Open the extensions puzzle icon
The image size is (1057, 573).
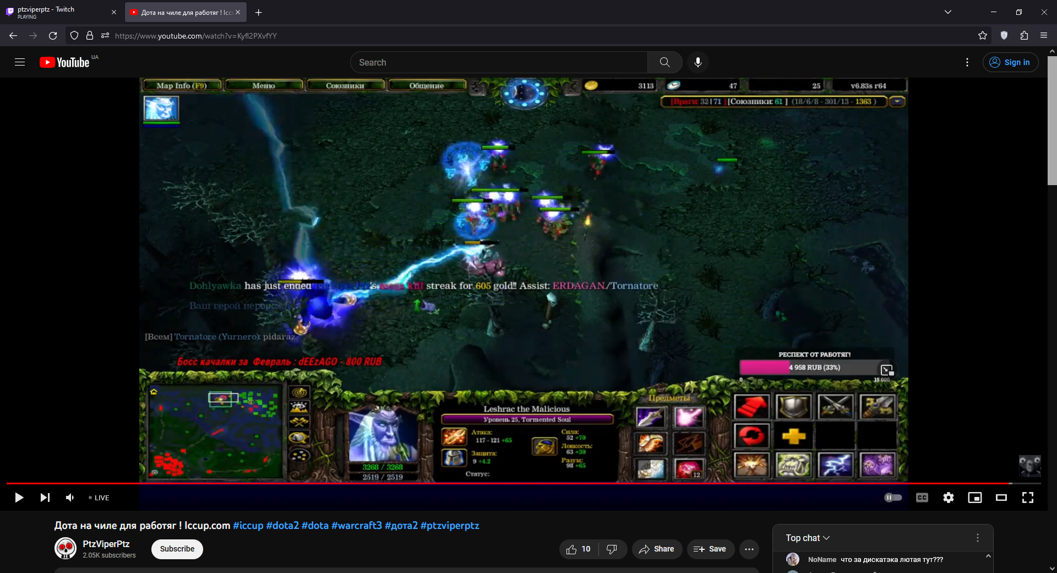pos(1024,36)
